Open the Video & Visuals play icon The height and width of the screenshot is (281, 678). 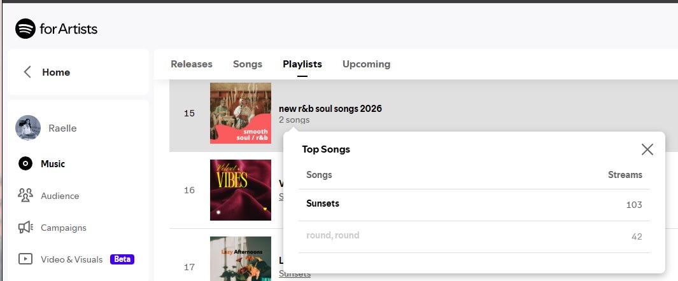[25, 259]
